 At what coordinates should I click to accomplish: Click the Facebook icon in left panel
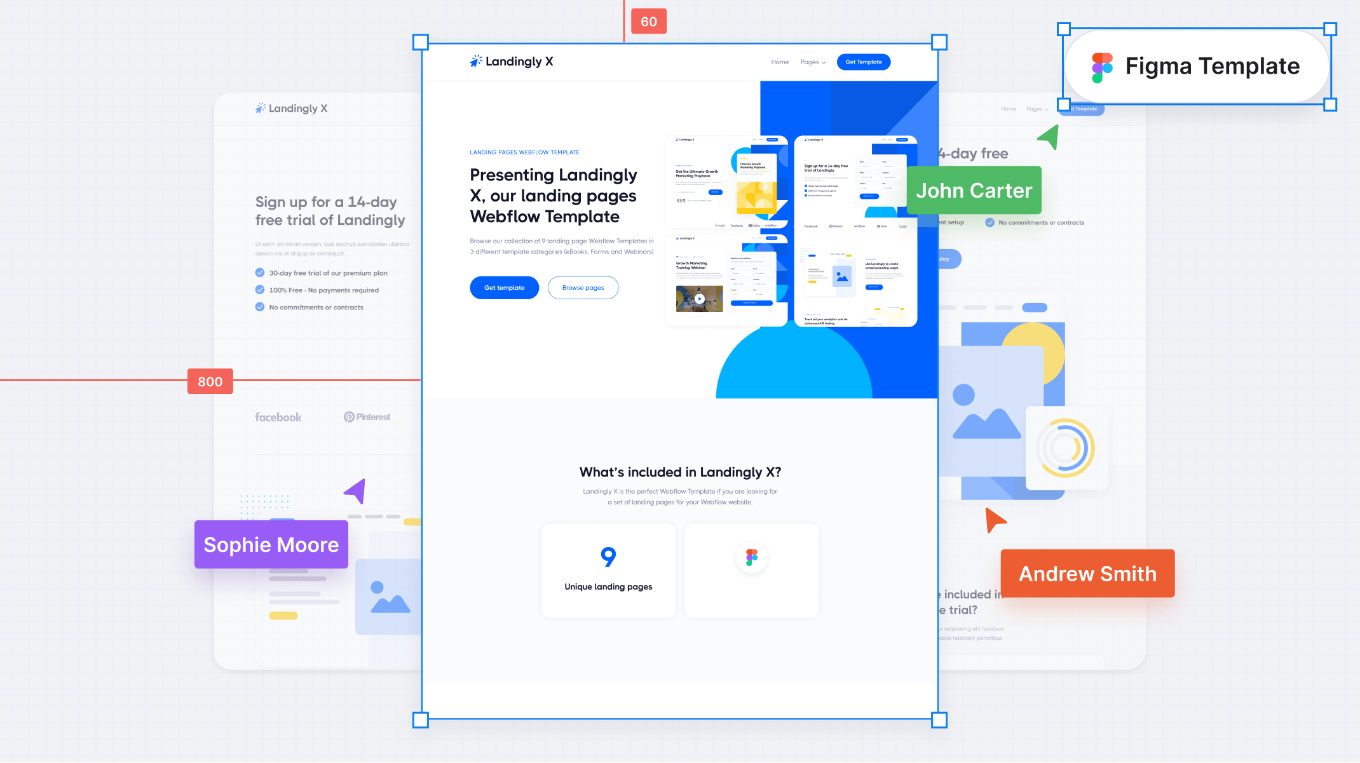coord(278,417)
